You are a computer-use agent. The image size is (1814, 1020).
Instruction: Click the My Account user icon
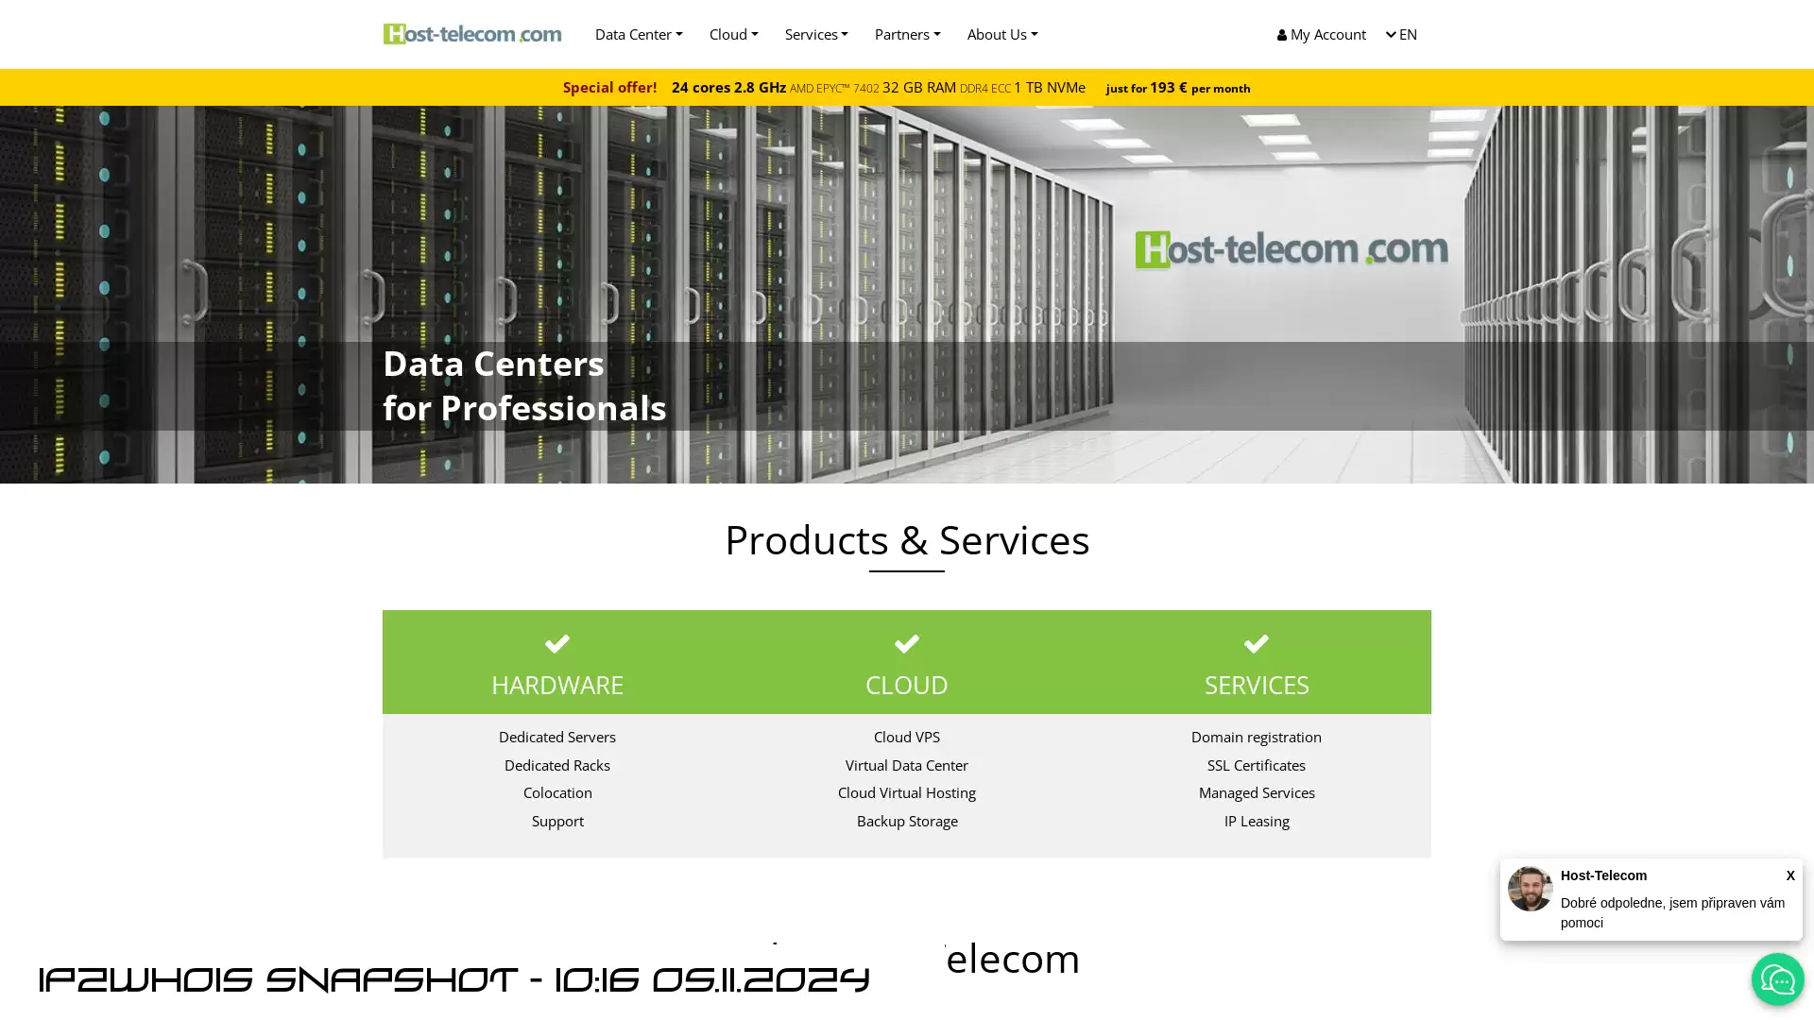1282,35
